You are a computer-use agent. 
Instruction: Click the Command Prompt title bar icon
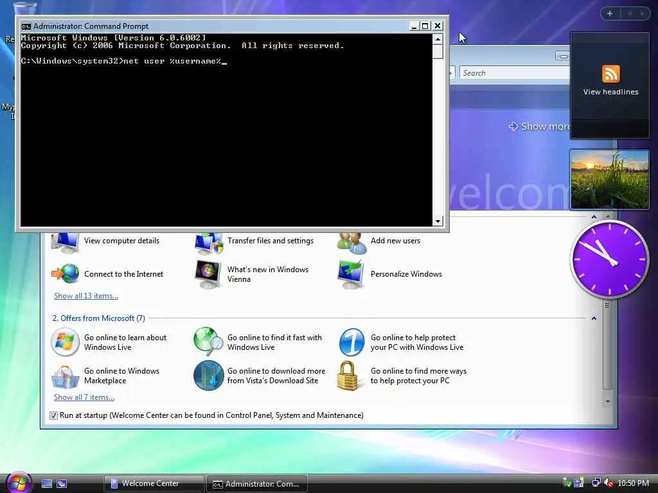click(x=26, y=26)
